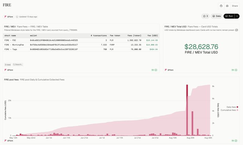Screen dimensions: 243x145
Task: Click the $484.04 USD fee cell
Action: [x=154, y=49]
